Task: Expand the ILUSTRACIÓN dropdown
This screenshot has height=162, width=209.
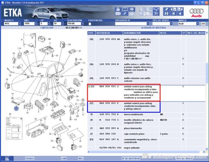Action: click(x=82, y=24)
